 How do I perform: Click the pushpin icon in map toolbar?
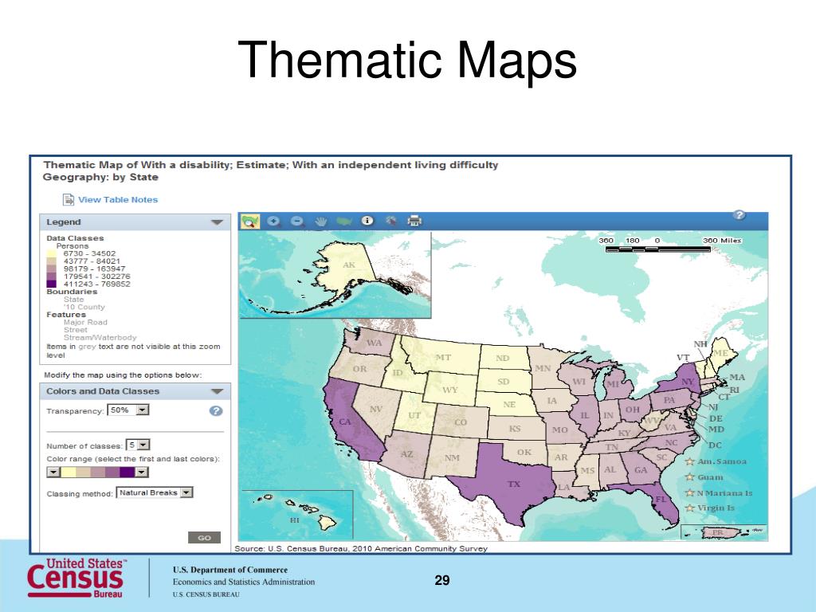tap(390, 222)
